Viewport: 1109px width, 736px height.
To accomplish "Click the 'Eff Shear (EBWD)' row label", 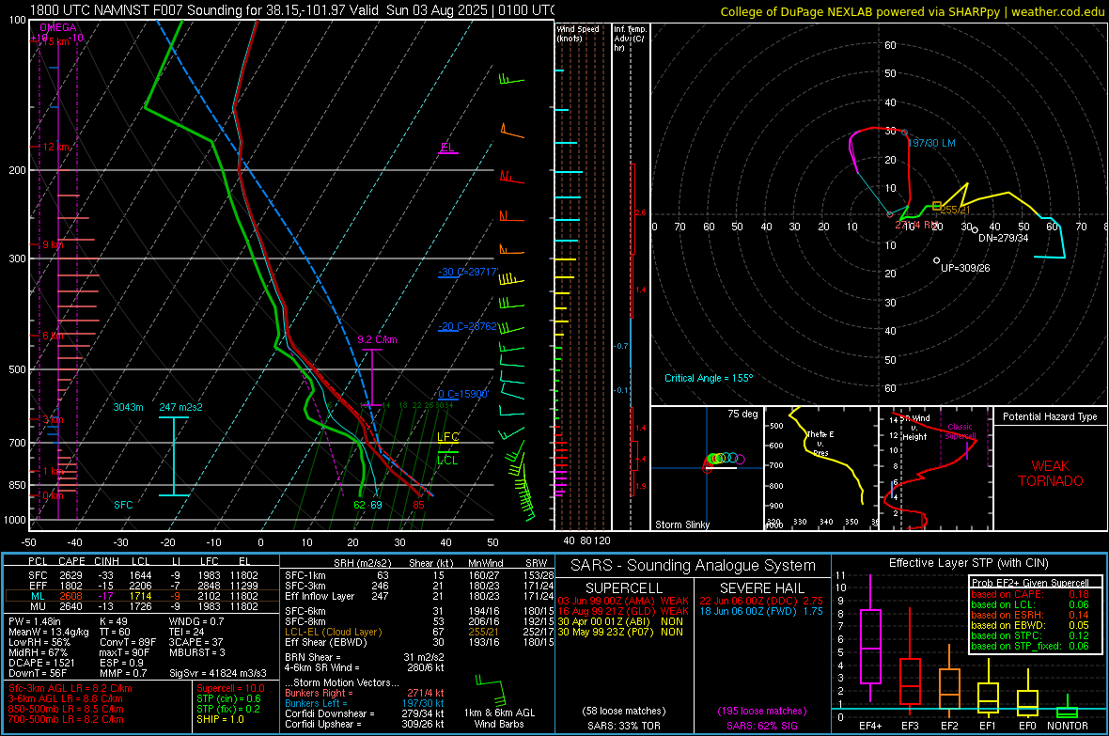I will coord(326,643).
